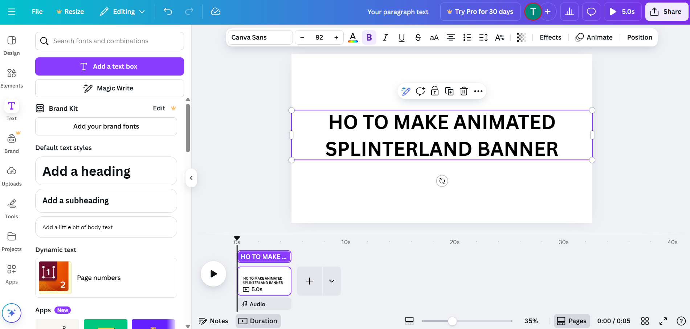The height and width of the screenshot is (329, 690).
Task: Click Edit next to Brand Kit
Action: (x=159, y=108)
